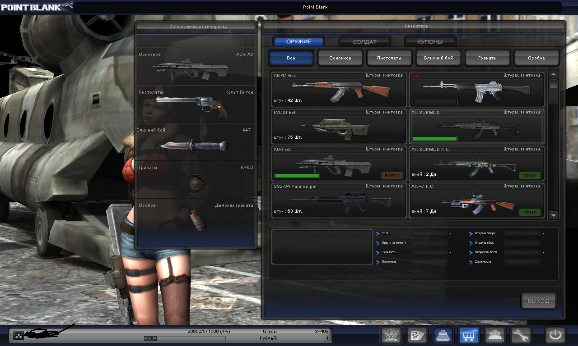The width and height of the screenshot is (578, 346).
Task: Click 'Используемая экипировка' panel title
Action: coord(198,27)
